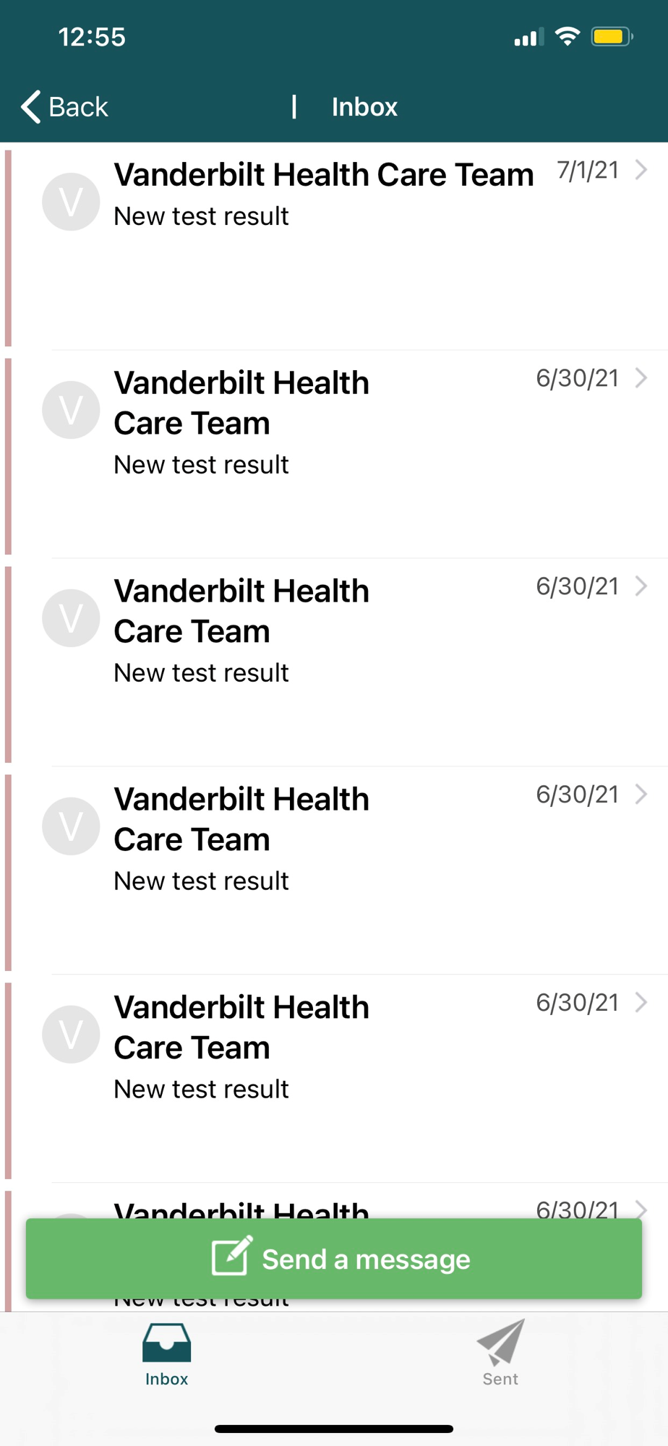Tap the V avatar on the 7/1/21 message
This screenshot has width=668, height=1446.
tap(71, 202)
